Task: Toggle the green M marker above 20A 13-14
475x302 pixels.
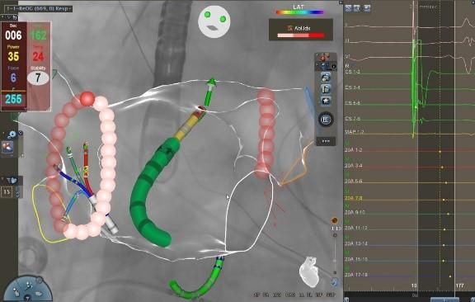Action: point(347,238)
